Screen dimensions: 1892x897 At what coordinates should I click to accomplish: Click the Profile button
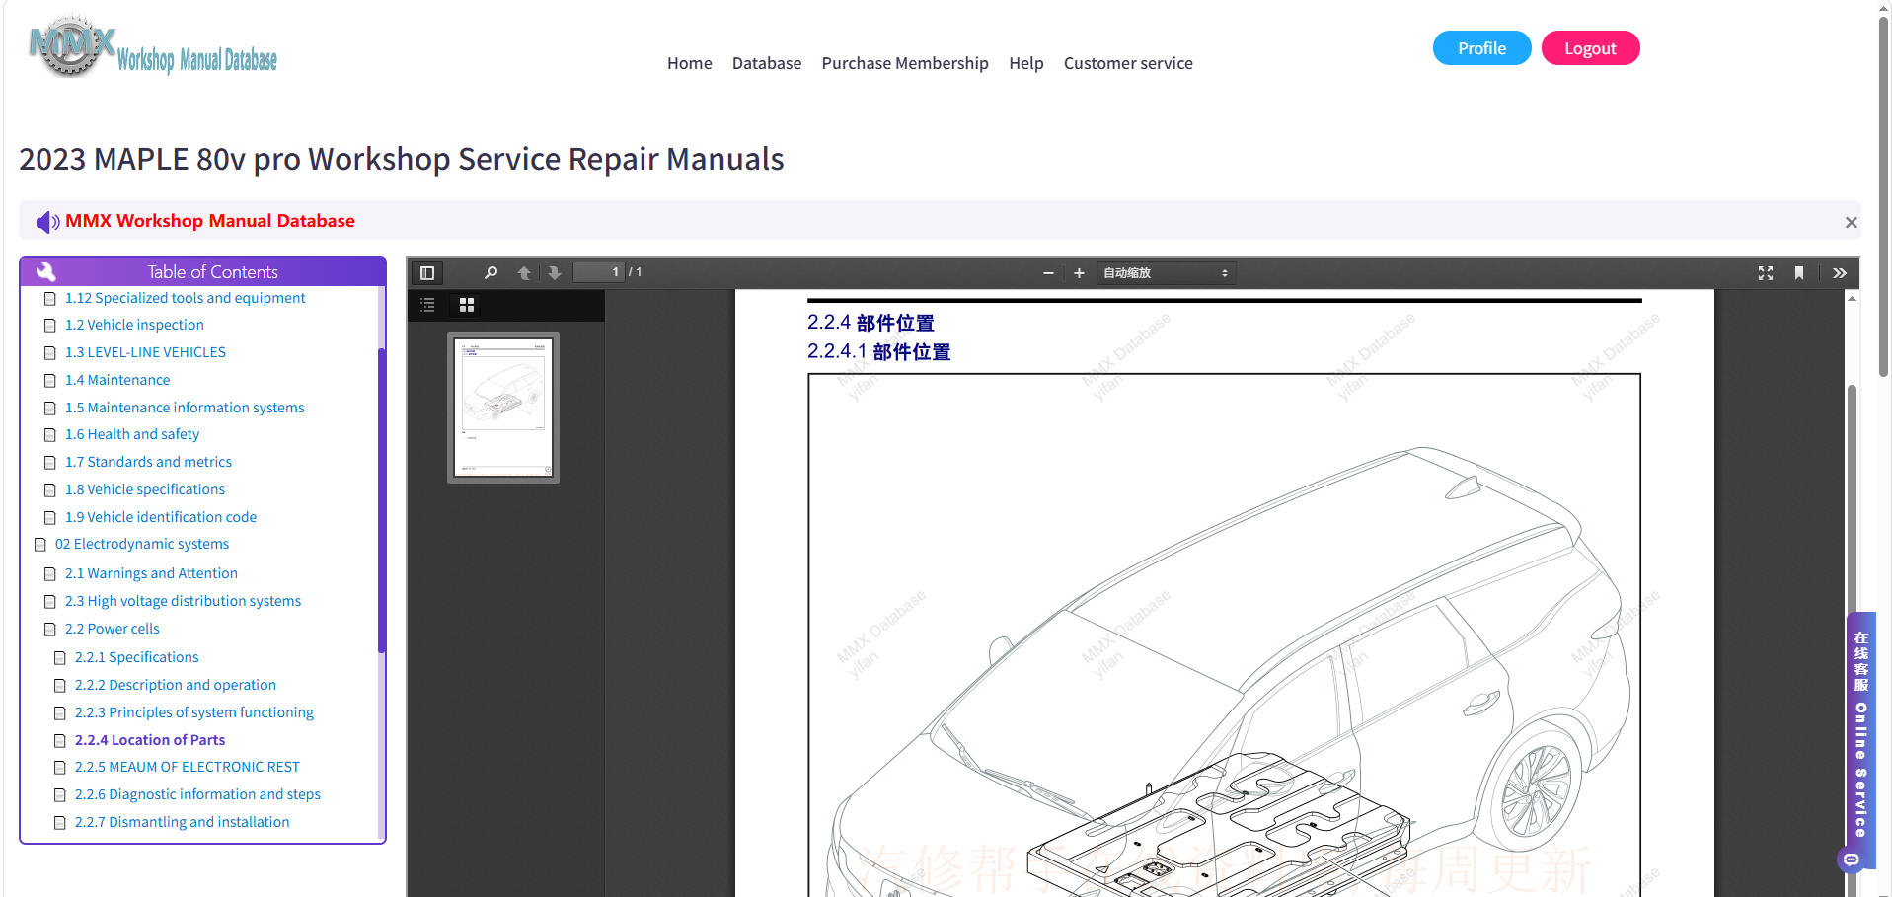(x=1481, y=48)
